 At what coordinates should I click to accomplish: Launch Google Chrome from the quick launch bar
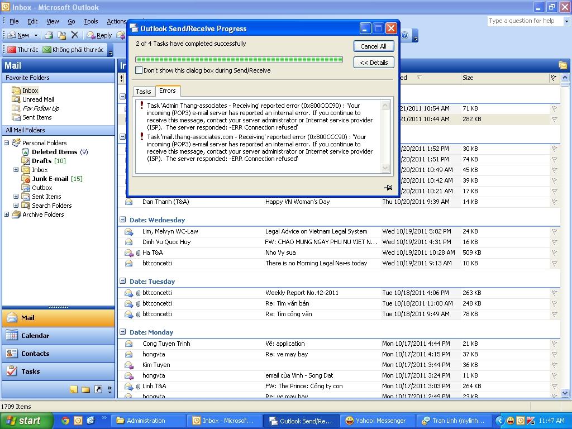[65, 421]
